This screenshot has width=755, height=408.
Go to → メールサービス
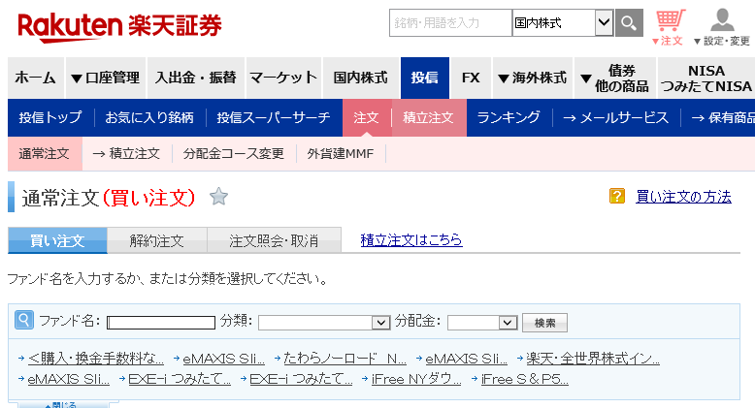tap(616, 117)
